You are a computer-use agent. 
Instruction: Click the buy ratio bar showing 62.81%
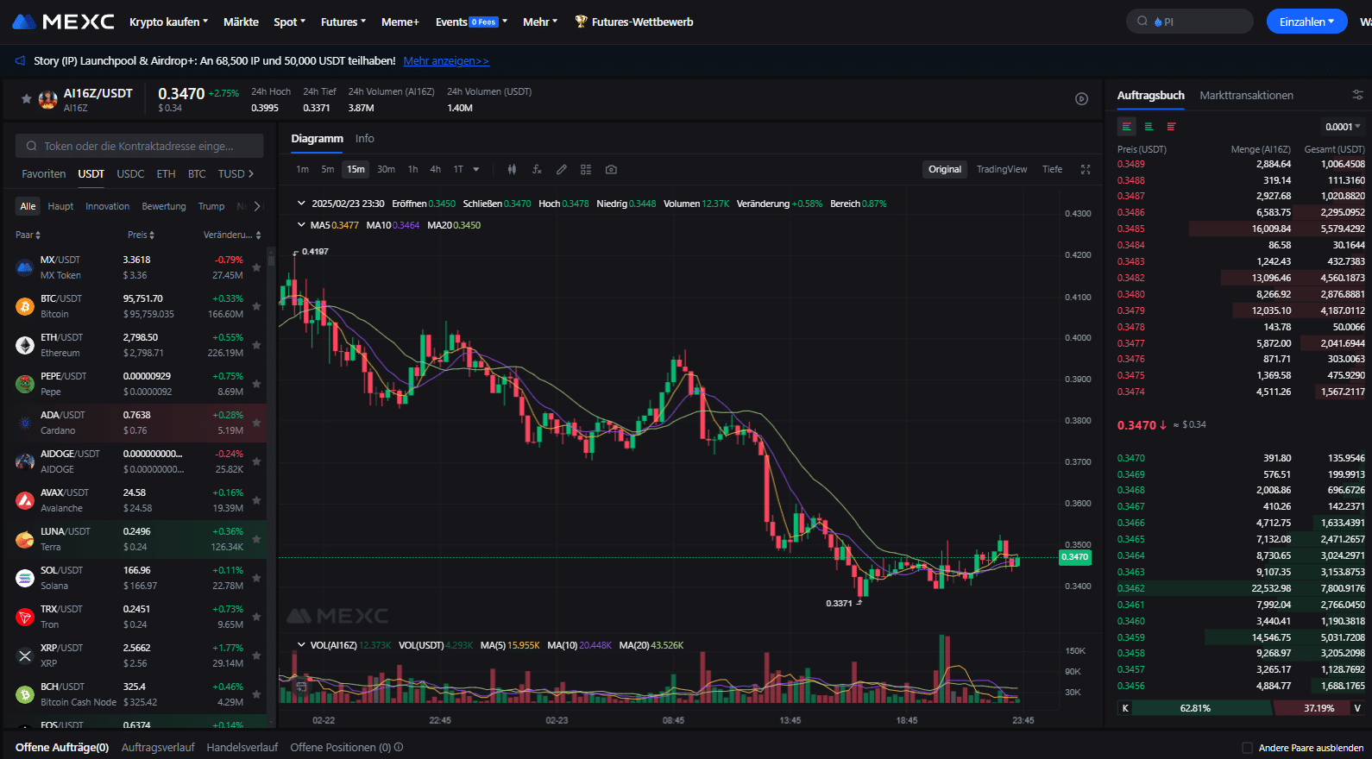pyautogui.click(x=1194, y=708)
